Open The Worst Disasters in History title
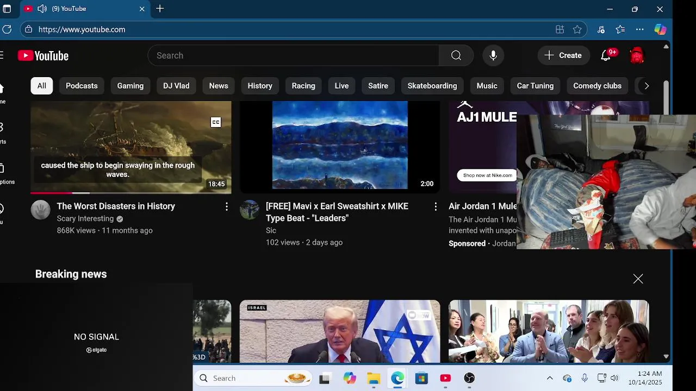 [x=116, y=206]
